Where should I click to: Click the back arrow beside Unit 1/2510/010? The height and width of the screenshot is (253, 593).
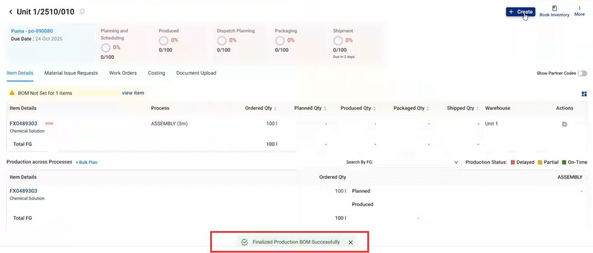[11, 12]
